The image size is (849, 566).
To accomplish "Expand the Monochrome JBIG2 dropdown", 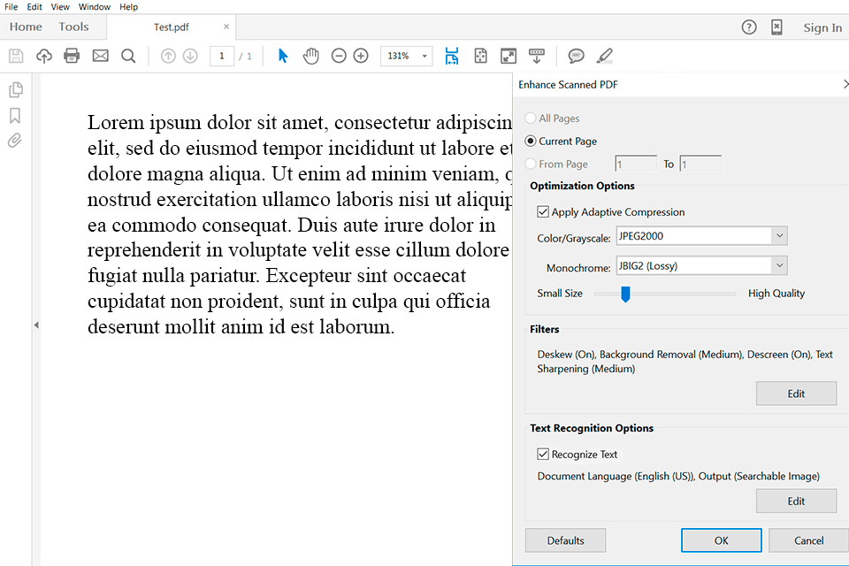I will (x=778, y=265).
